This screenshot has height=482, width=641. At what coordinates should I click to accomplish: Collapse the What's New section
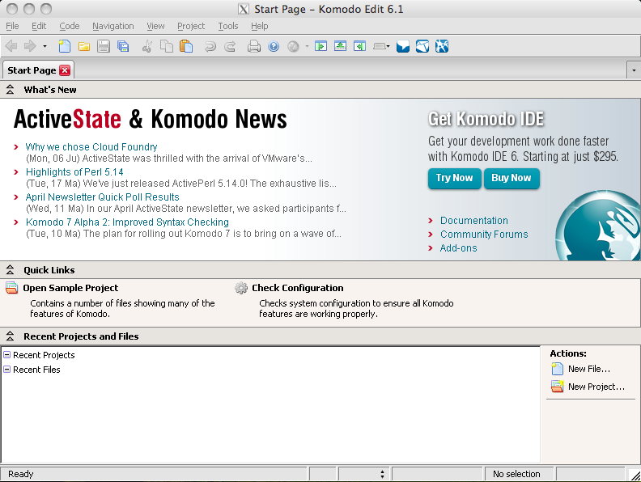(11, 90)
